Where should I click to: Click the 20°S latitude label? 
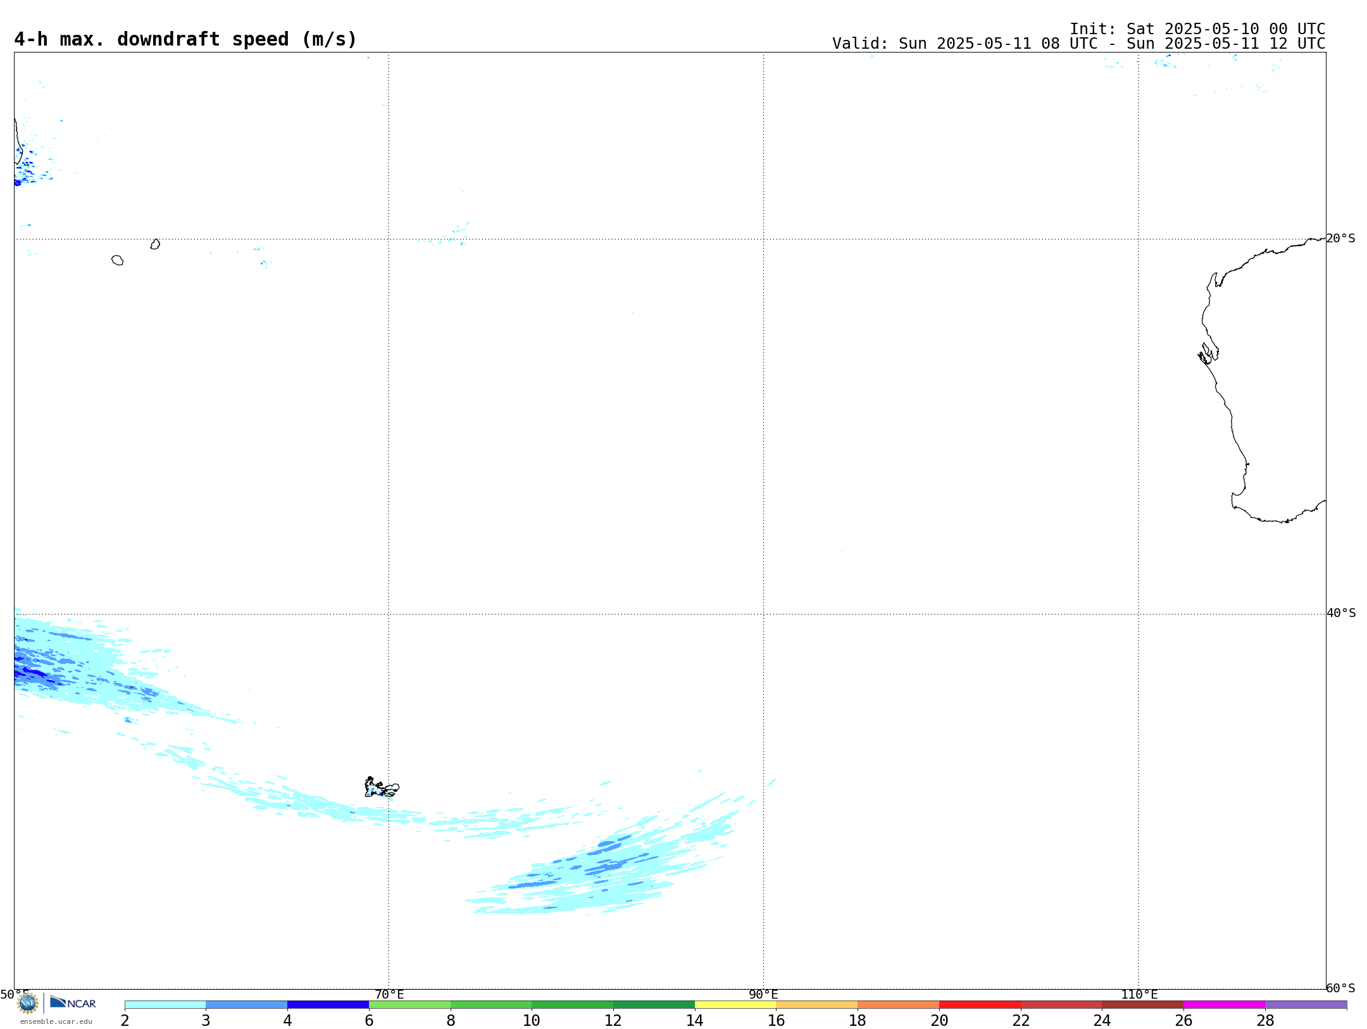pyautogui.click(x=1341, y=239)
